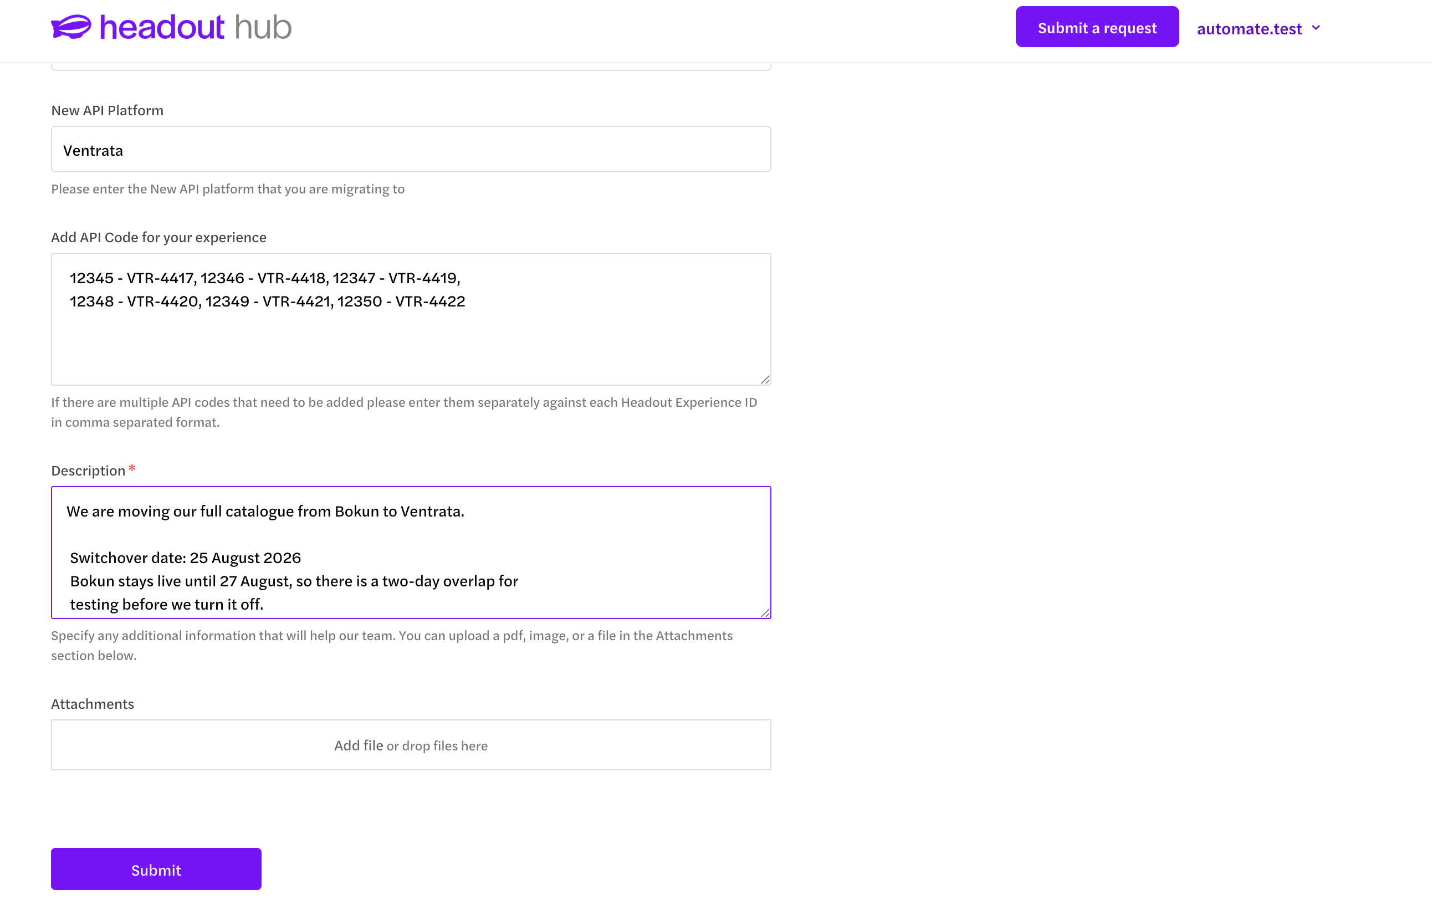The width and height of the screenshot is (1432, 910).
Task: Submit the form with the Submit button
Action: (156, 869)
